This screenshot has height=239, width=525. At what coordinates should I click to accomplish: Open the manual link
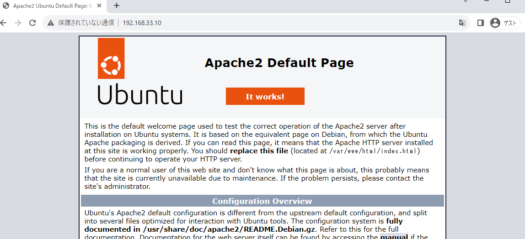tap(394, 237)
